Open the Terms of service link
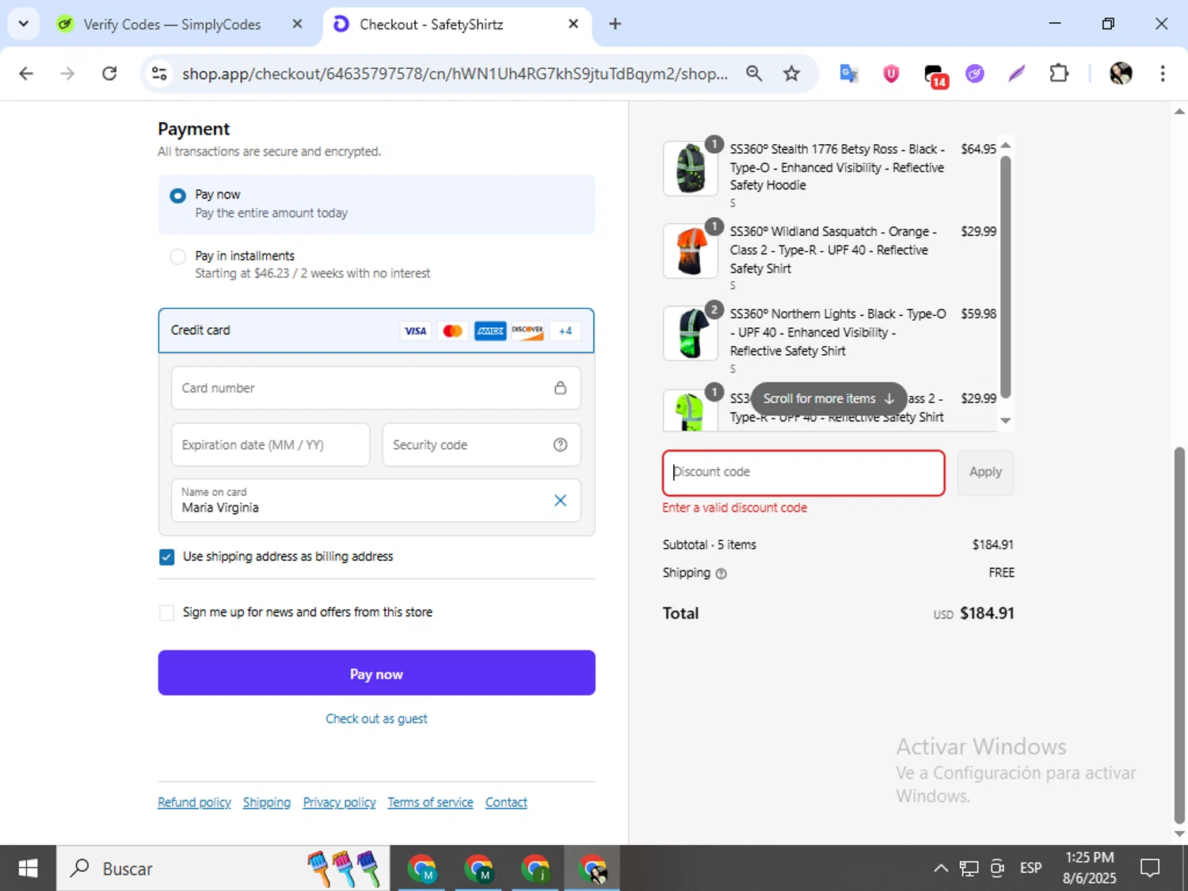Image resolution: width=1188 pixels, height=891 pixels. tap(430, 802)
